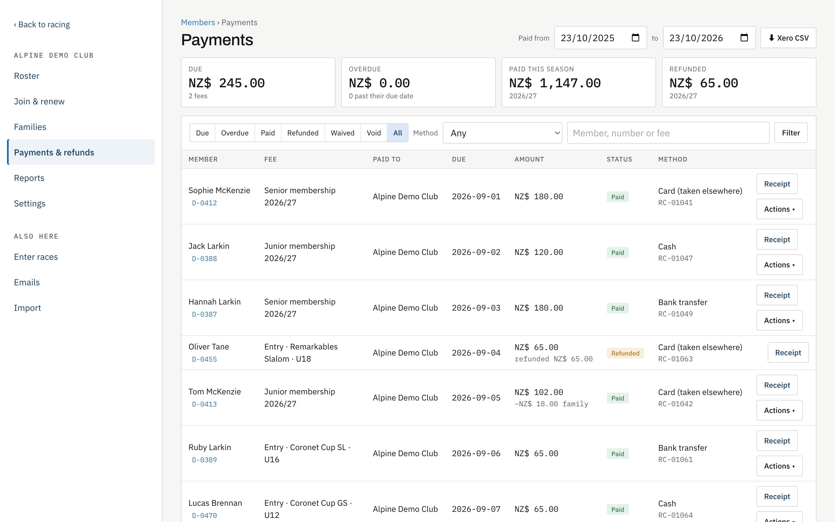Select the All status filter tab
Screen dimensions: 835x522
coord(397,133)
